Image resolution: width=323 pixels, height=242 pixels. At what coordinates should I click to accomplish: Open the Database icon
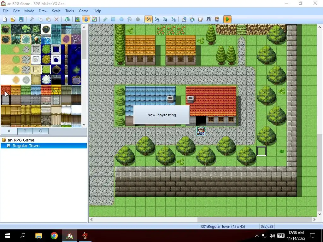(184, 19)
